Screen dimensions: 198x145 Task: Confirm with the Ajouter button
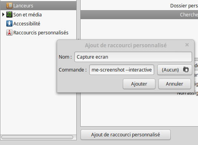[x=139, y=84]
